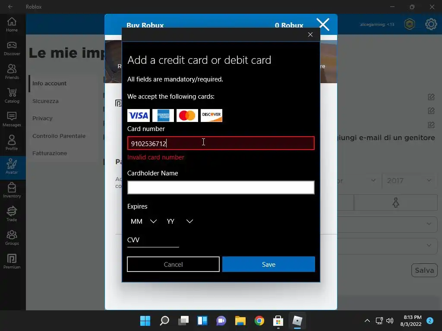The width and height of the screenshot is (442, 331).
Task: Click the Roblox app taskbar icon
Action: (x=297, y=321)
